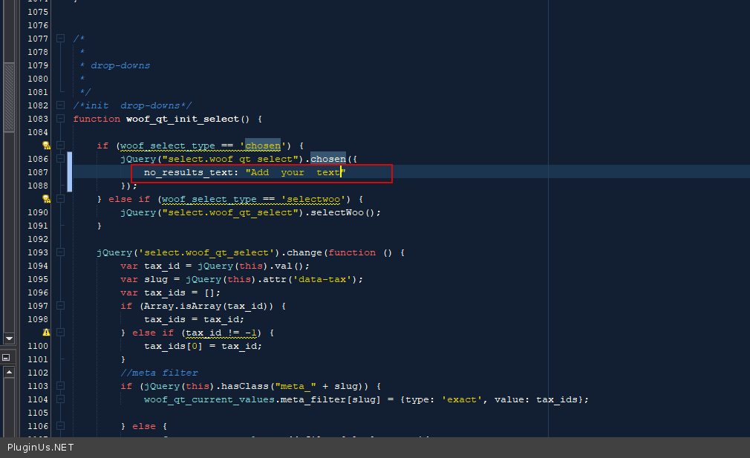The height and width of the screenshot is (458, 750).
Task: Click the PluginUs.NET watermark text
Action: 41,448
